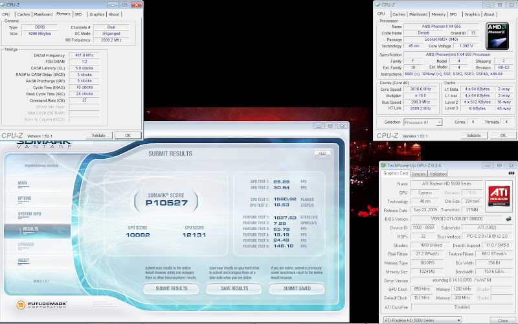This screenshot has height=324, width=518.
Task: Click OK in the CPU-Z Memory window
Action: tap(128, 135)
